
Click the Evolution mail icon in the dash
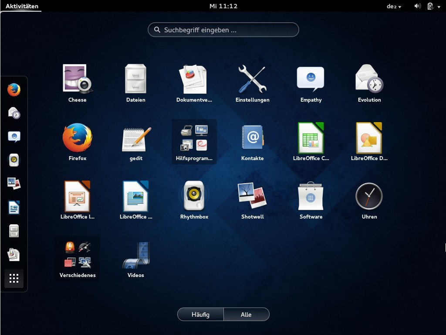[x=14, y=113]
